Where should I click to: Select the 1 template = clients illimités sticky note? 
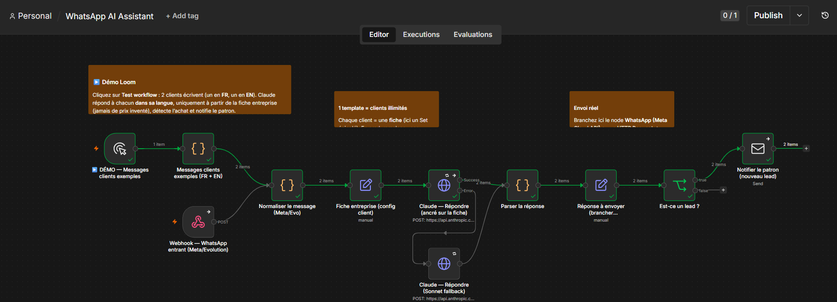[387, 109]
